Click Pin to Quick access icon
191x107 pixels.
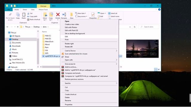(10, 15)
